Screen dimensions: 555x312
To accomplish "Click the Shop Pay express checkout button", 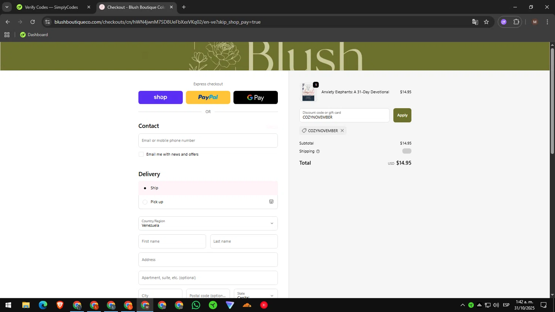I will (x=160, y=97).
